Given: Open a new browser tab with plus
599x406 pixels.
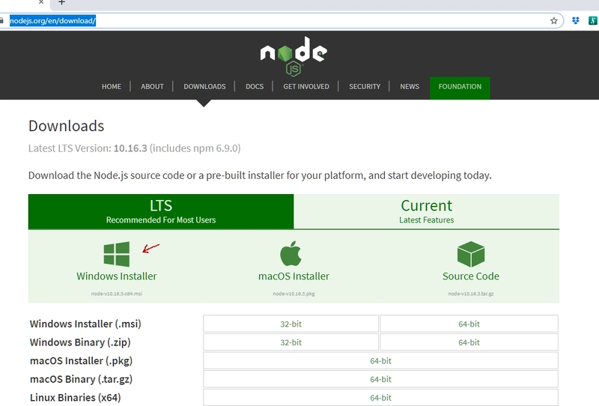Looking at the screenshot, I should pos(62,3).
